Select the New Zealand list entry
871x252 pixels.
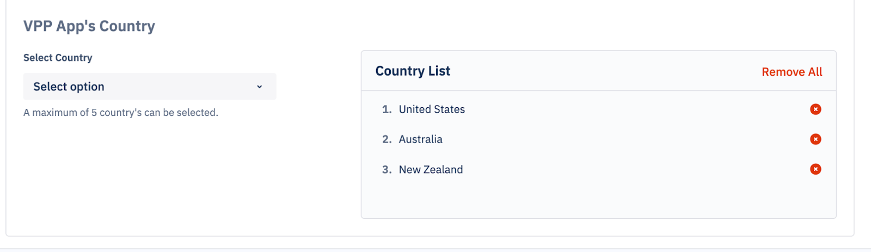pyautogui.click(x=431, y=169)
